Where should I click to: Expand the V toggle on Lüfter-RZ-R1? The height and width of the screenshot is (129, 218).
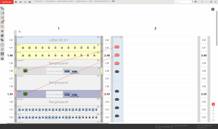[x=98, y=37]
